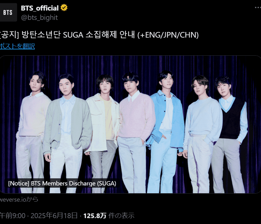Open the Weverse link preview card image
The width and height of the screenshot is (261, 224).
click(130, 124)
